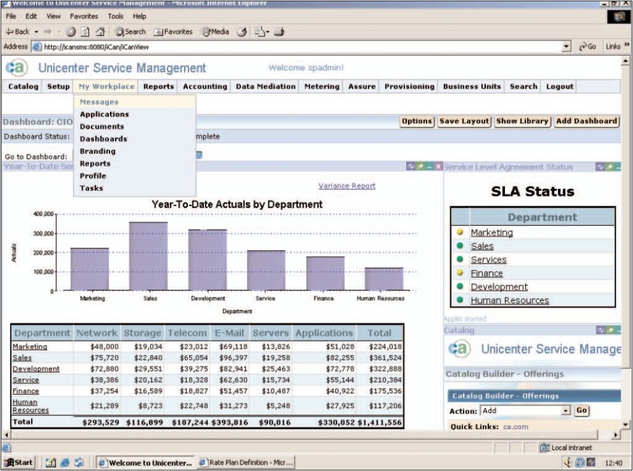Viewport: 633px width, 471px height.
Task: Open the Favorites toolbar button
Action: click(x=173, y=31)
